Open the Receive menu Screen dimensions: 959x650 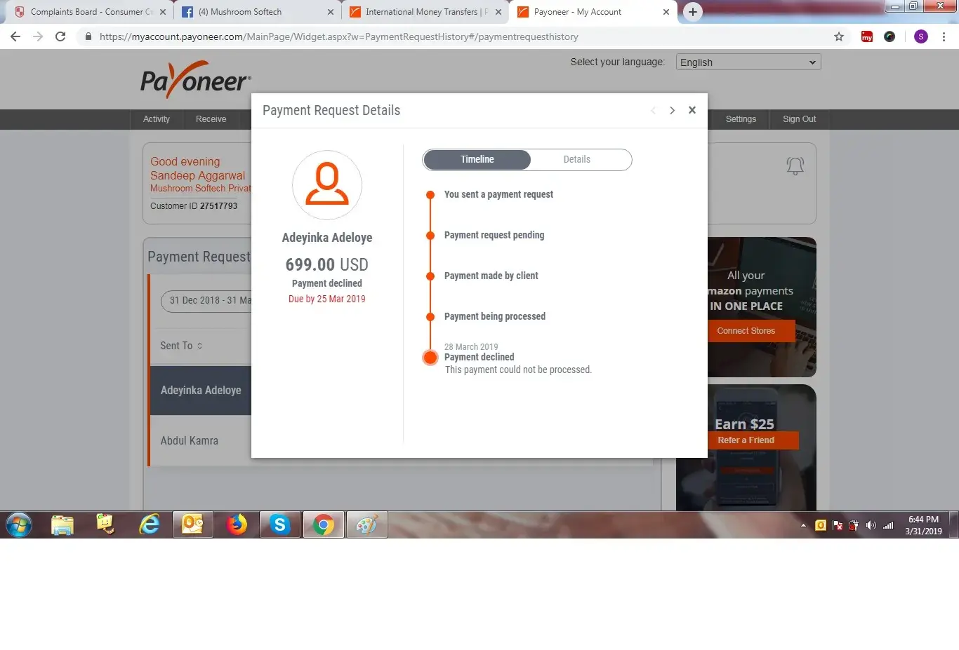point(211,119)
